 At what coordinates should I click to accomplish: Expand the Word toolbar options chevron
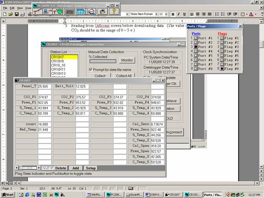pyautogui.click(x=262, y=14)
